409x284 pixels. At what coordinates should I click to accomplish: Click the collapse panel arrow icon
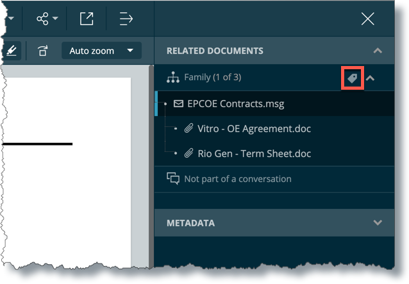coord(126,19)
